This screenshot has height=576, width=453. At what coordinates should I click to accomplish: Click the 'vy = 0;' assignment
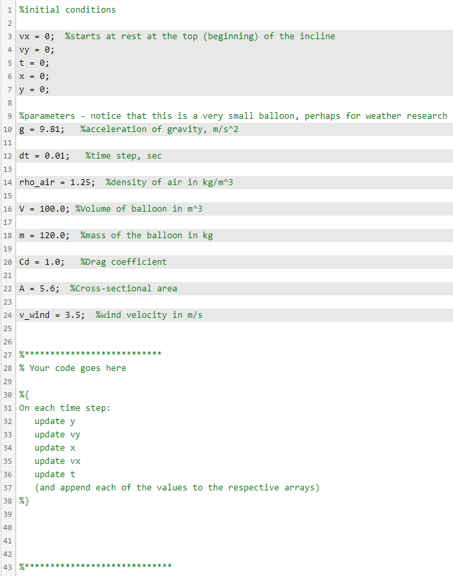click(x=36, y=50)
